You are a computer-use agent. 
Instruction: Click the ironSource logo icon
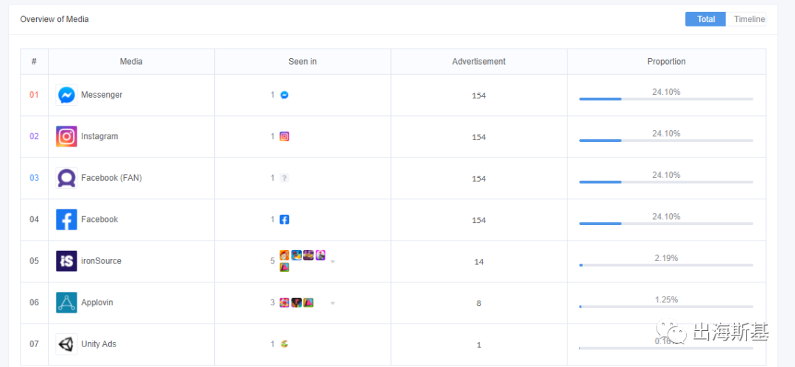point(66,261)
